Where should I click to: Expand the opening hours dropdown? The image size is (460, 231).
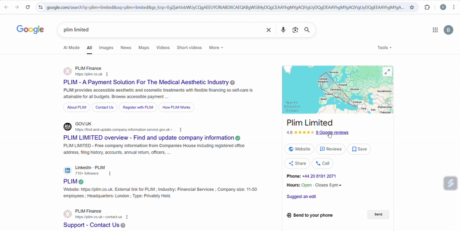click(x=340, y=185)
